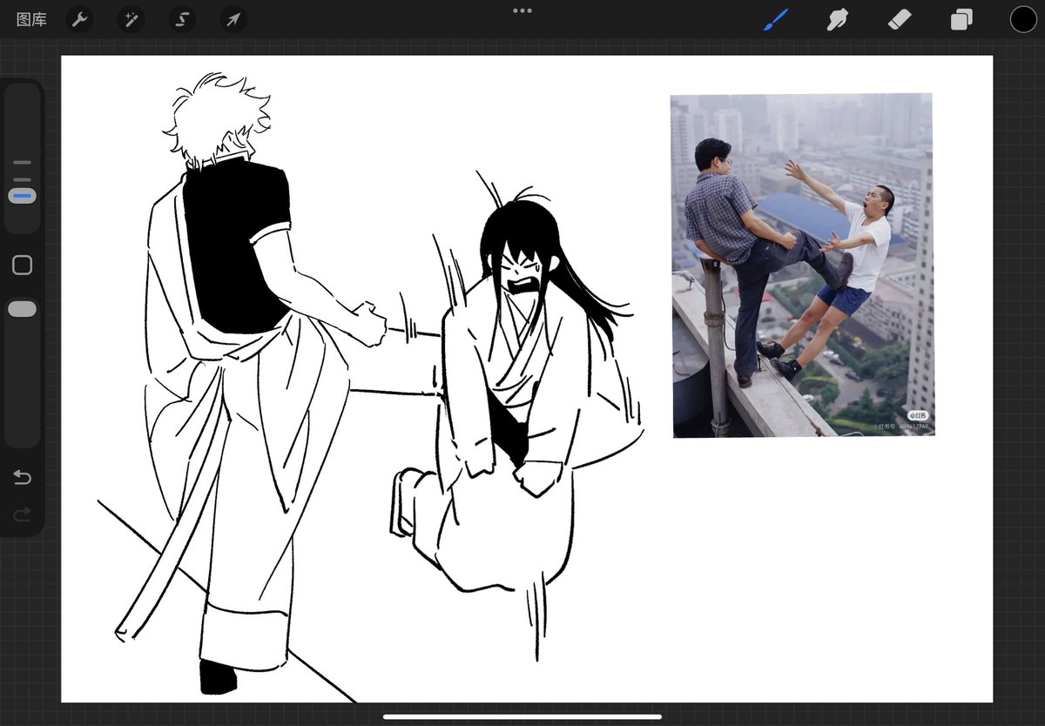Tap the square modify button in sidebar
This screenshot has width=1045, height=726.
point(23,266)
